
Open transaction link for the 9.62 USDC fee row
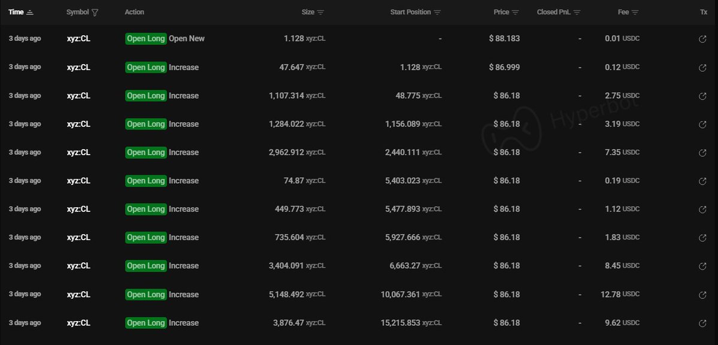tap(702, 323)
